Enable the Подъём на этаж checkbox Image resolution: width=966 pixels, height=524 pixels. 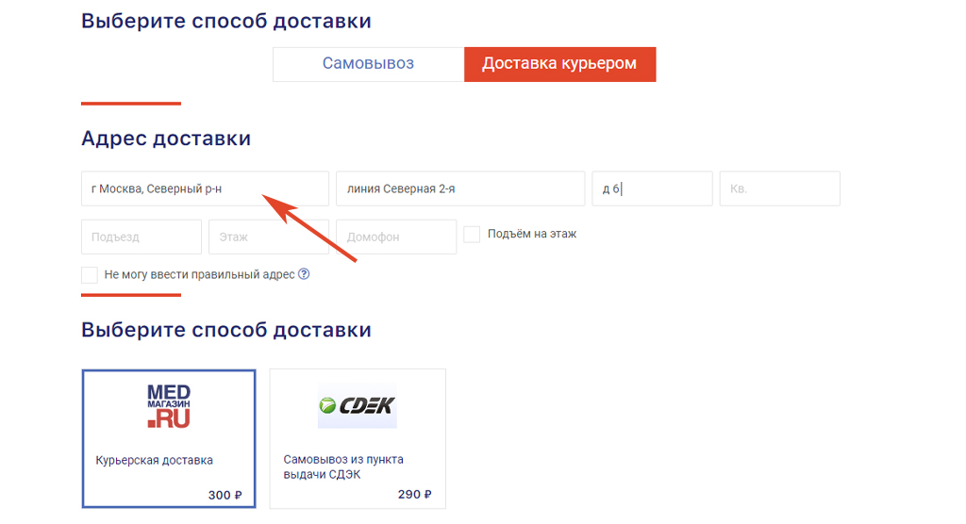pos(472,234)
